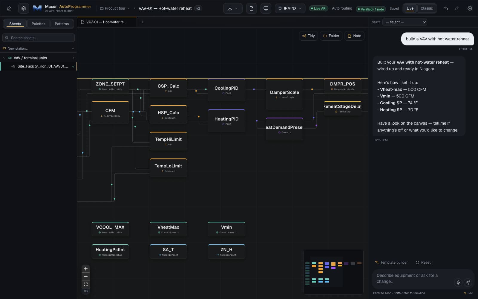Open the monitor display icon
Screen dimensions: 478x299
[x=266, y=8]
